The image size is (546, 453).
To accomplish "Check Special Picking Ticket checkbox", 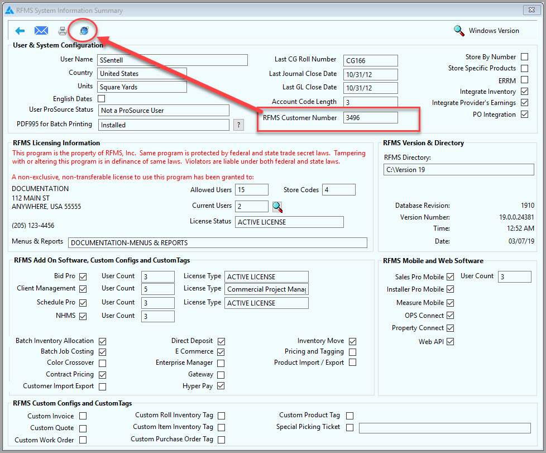I will (x=350, y=427).
